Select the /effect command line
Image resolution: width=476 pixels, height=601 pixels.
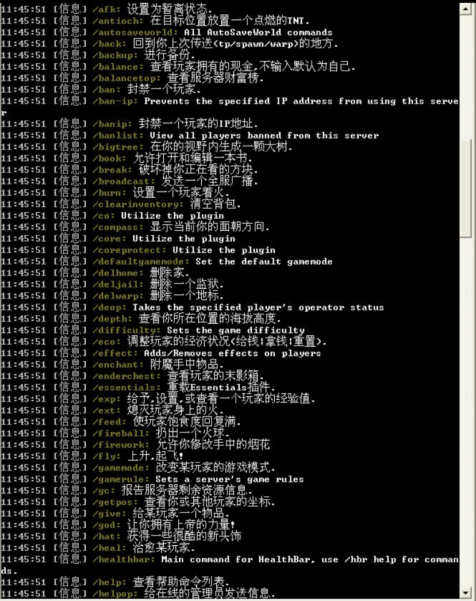point(160,353)
